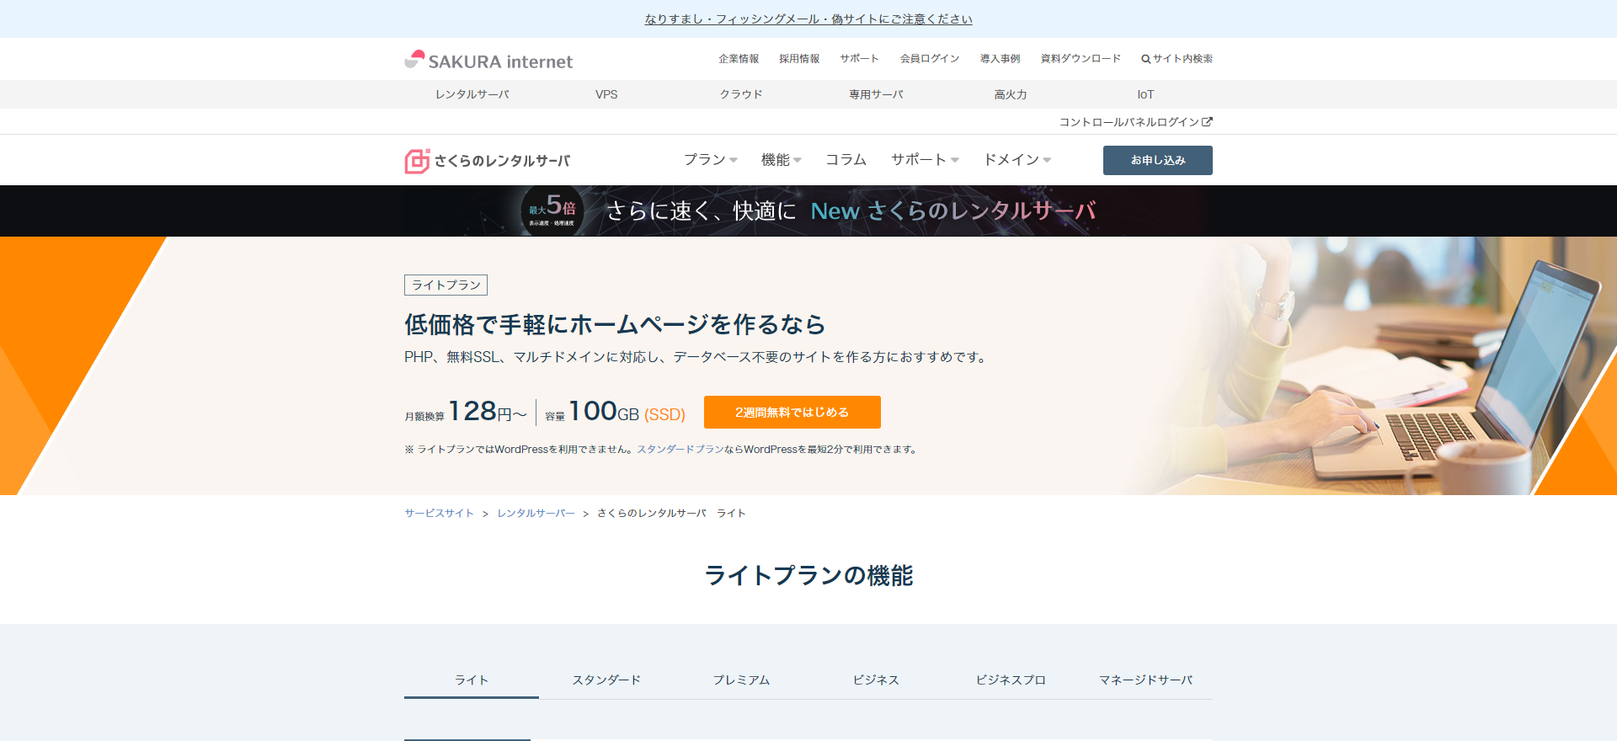
Task: Open the サポート dropdown in service nav
Action: pos(925,160)
